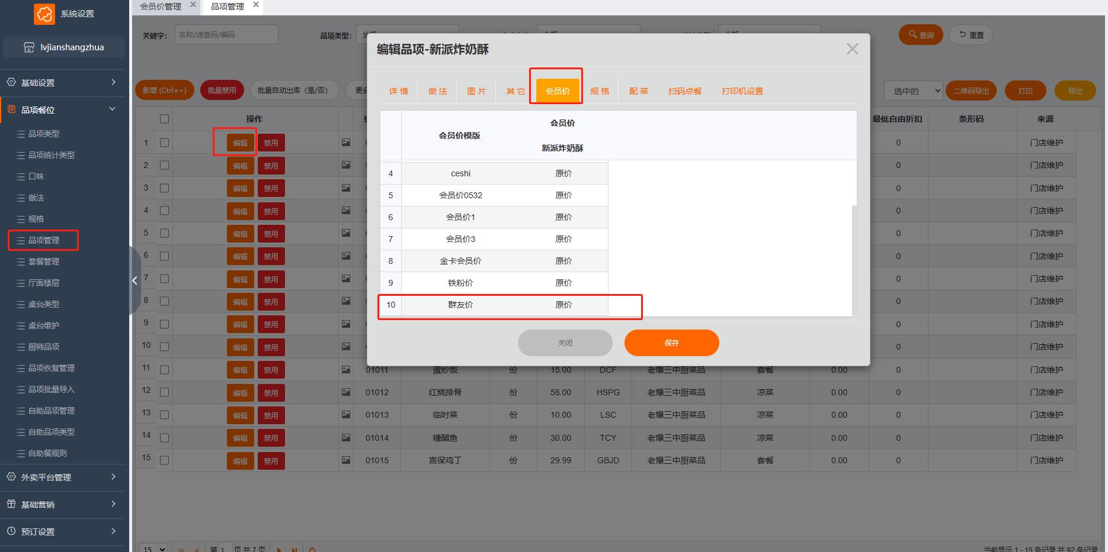Check the checkbox for 糖醋鱼 row
The width and height of the screenshot is (1108, 552).
(x=165, y=438)
